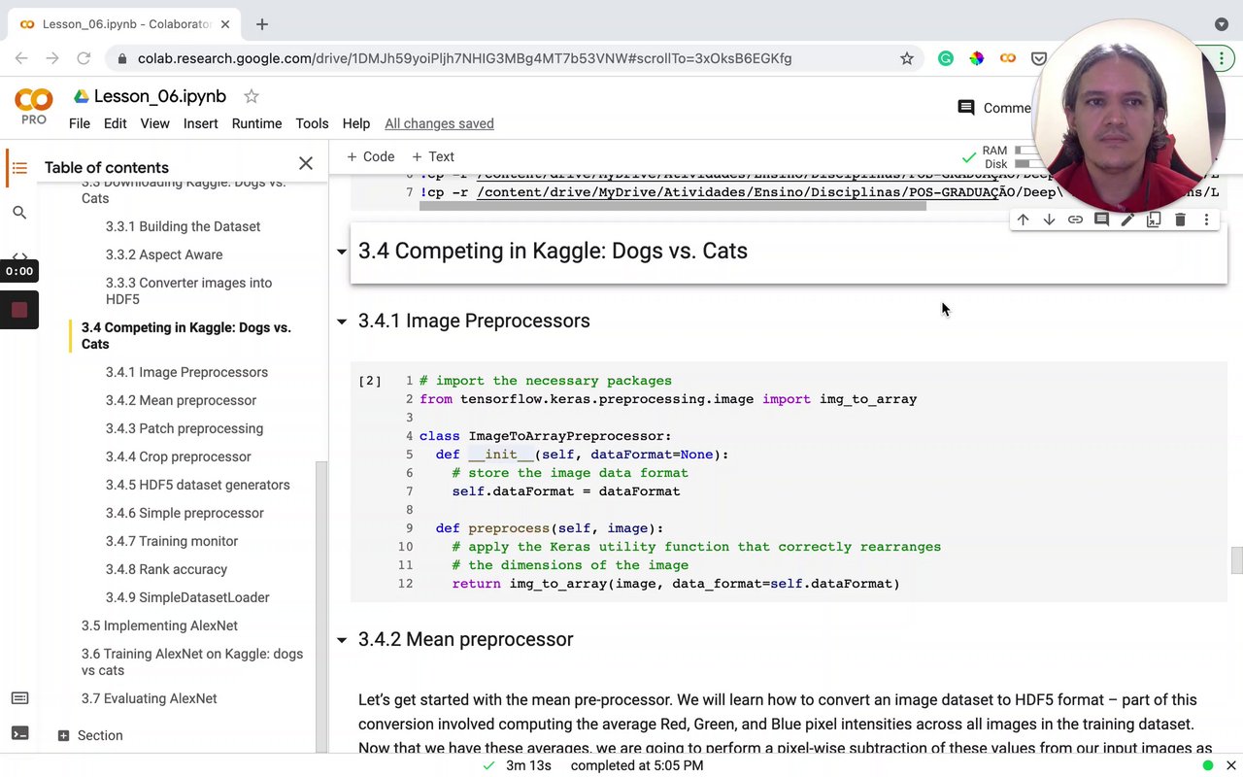Open the tab search dropdown arrow
The image size is (1243, 777).
(1221, 24)
